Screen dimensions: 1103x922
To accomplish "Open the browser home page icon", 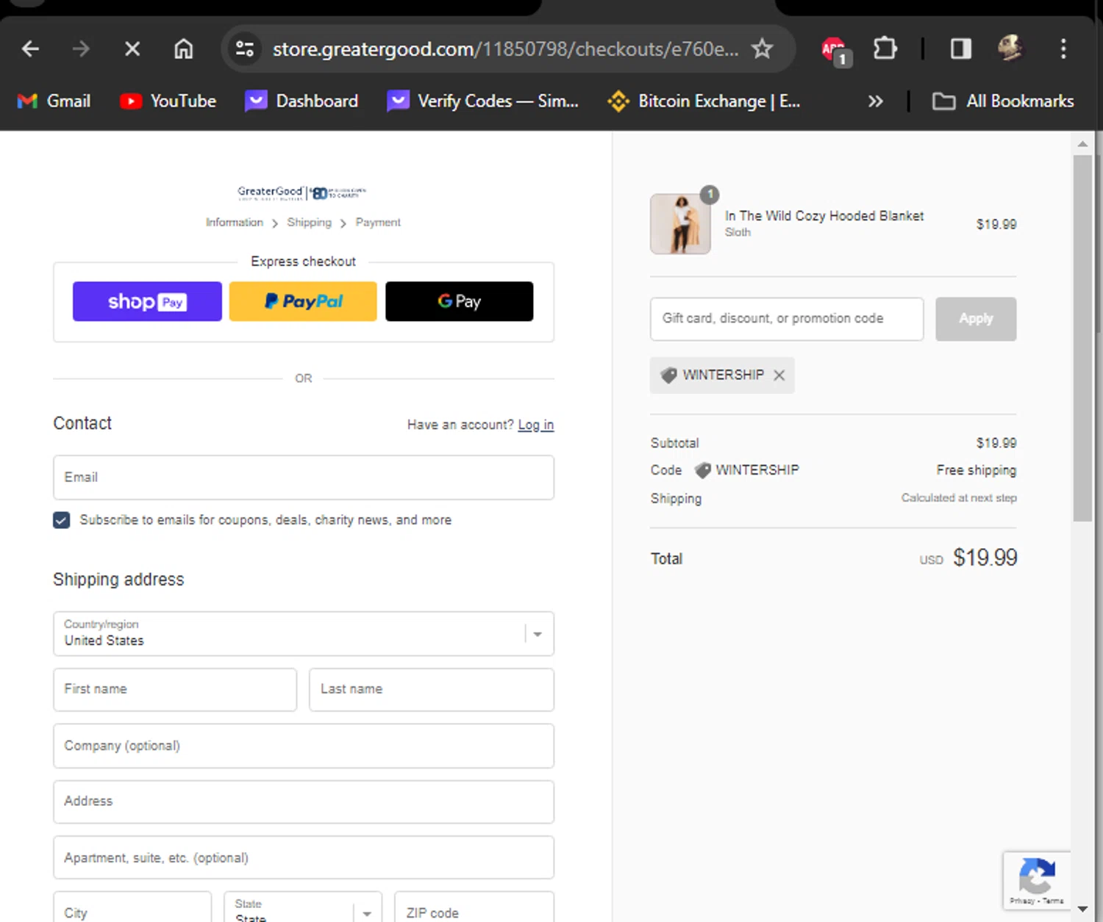I will [184, 49].
